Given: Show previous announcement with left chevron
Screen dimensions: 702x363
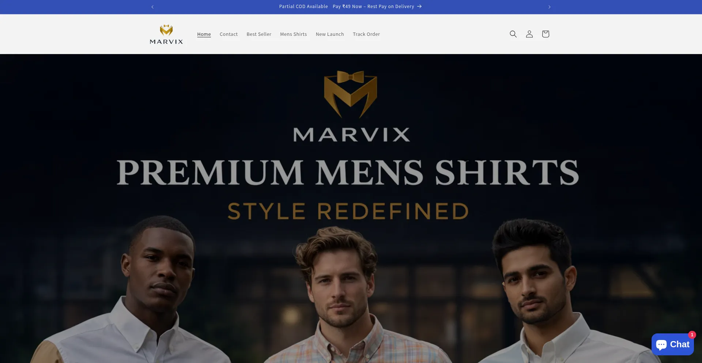Looking at the screenshot, I should point(152,7).
